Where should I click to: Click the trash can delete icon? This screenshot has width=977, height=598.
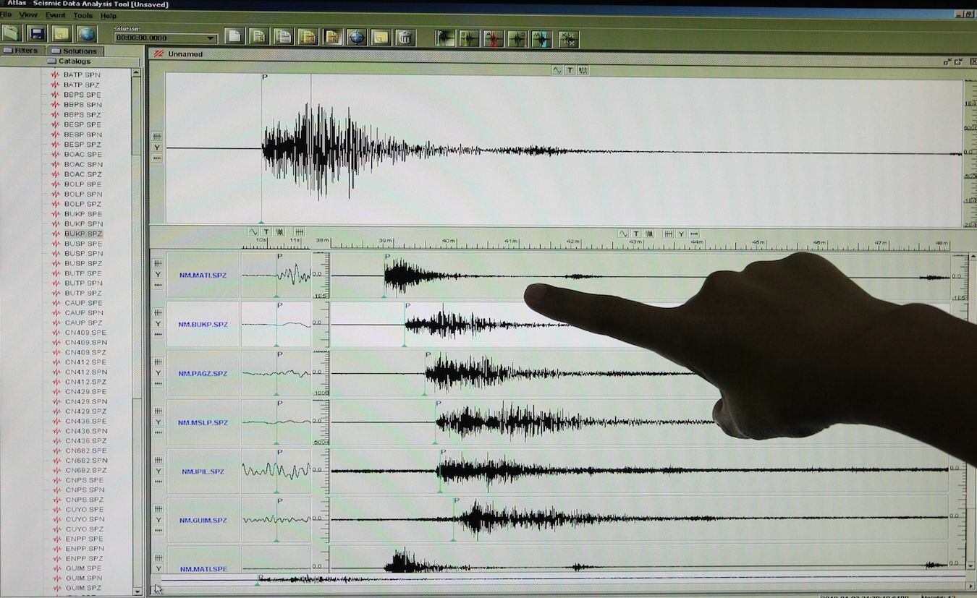(406, 37)
